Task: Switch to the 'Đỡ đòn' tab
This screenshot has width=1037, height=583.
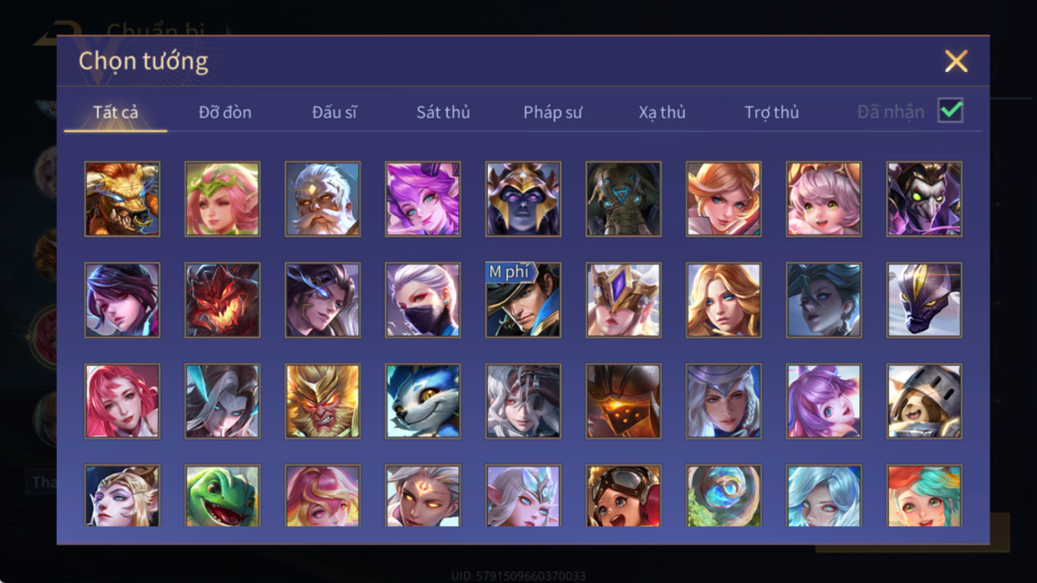Action: point(225,112)
